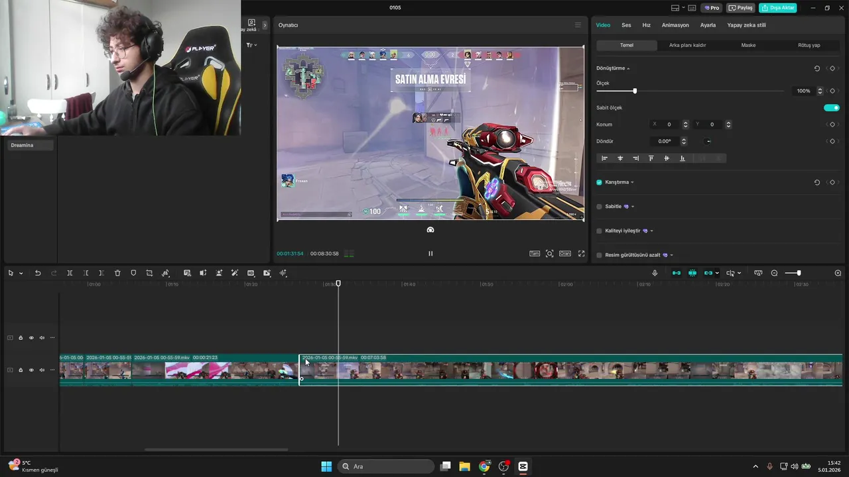Open the timeline preview thumbnail settings icon
Viewport: 849px width, 477px height.
[758, 273]
